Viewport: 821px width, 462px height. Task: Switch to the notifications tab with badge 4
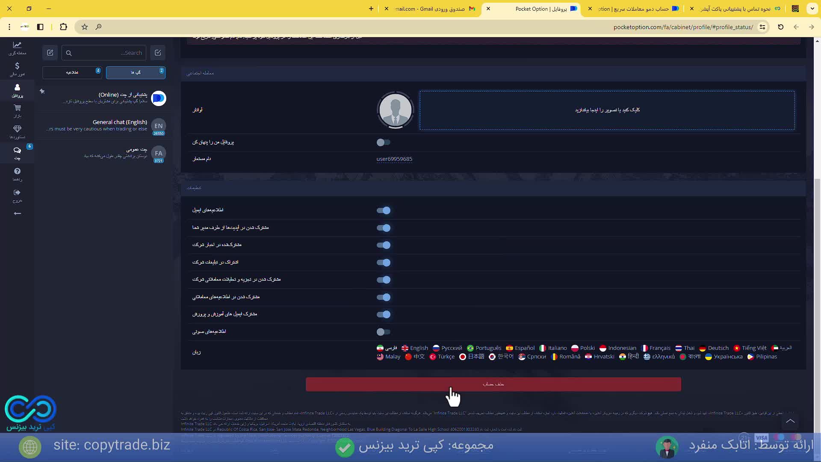[72, 72]
